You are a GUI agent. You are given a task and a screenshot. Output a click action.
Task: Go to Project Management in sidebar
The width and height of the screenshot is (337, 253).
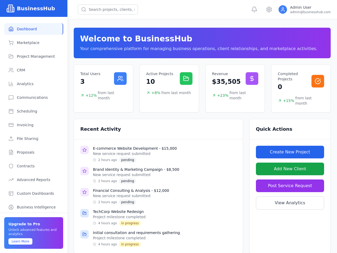[x=34, y=56]
